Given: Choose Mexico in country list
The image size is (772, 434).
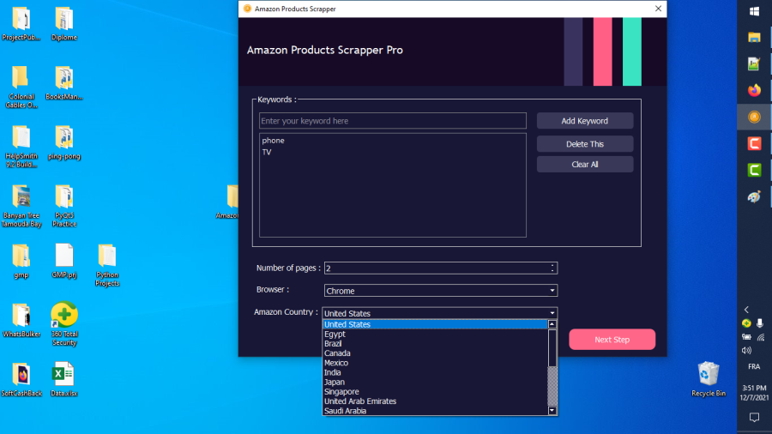Looking at the screenshot, I should point(435,363).
